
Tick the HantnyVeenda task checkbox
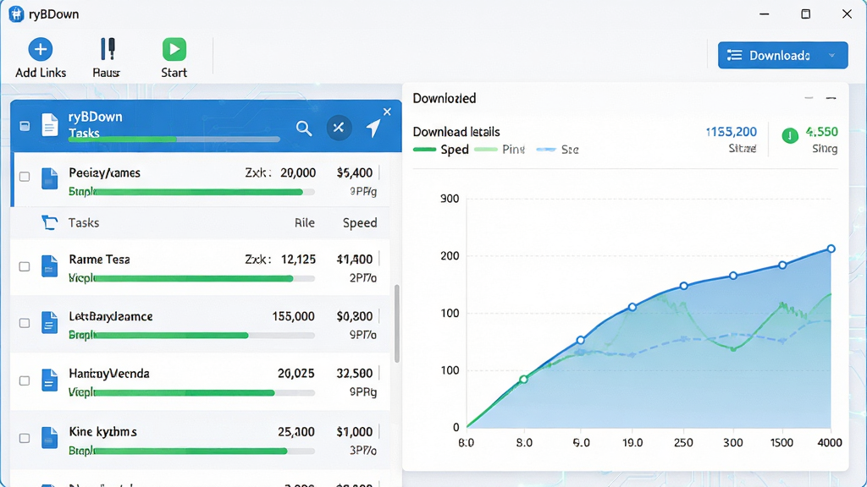pyautogui.click(x=25, y=381)
